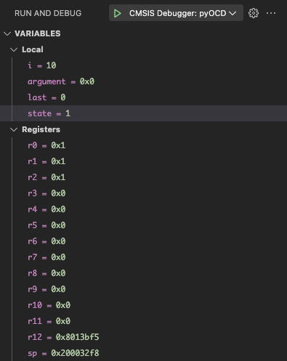Select the variable row last = 0
287x361 pixels.
point(143,97)
